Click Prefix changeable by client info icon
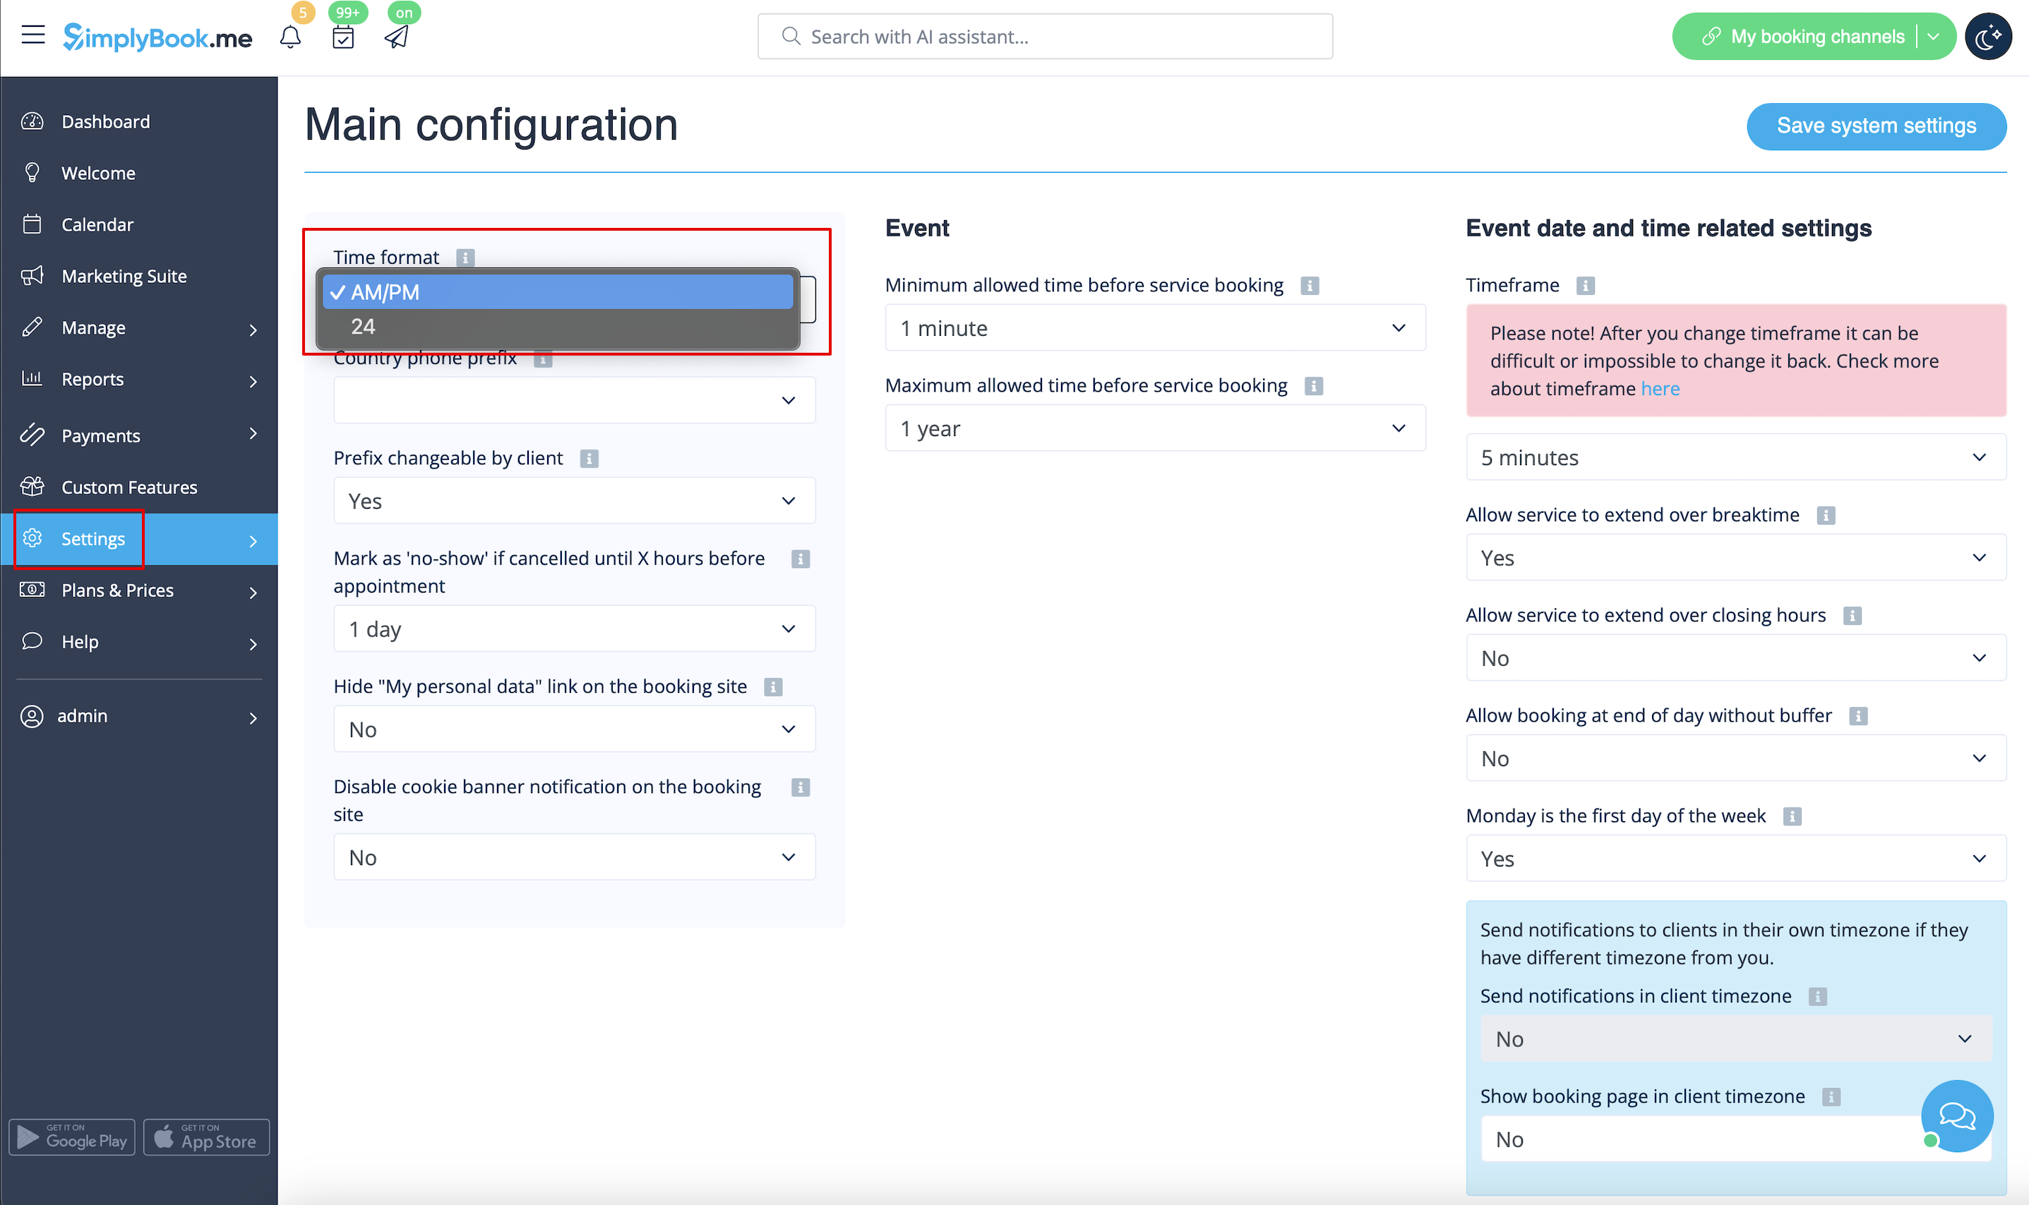This screenshot has width=2029, height=1205. [589, 459]
